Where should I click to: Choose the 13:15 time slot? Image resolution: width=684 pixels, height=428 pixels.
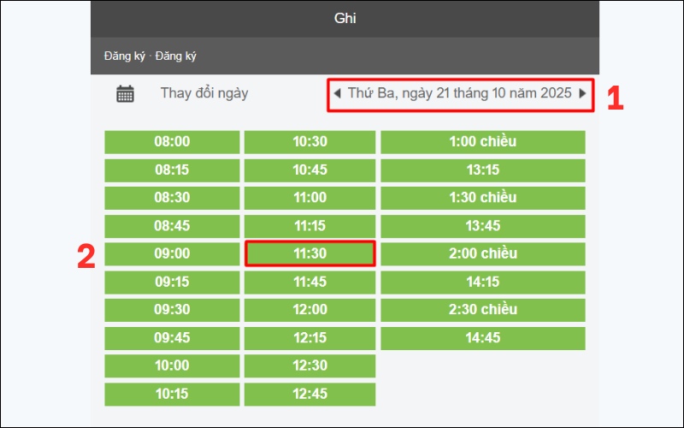(x=482, y=170)
